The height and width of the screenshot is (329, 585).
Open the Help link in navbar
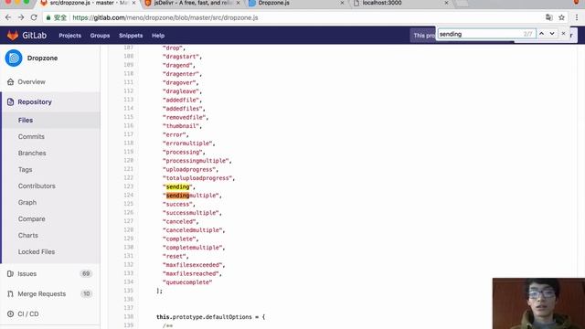tap(158, 36)
